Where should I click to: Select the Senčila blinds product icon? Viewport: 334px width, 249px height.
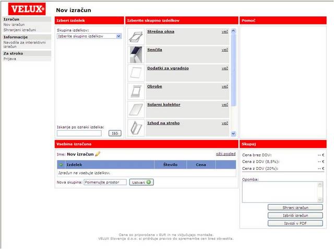pyautogui.click(x=136, y=55)
